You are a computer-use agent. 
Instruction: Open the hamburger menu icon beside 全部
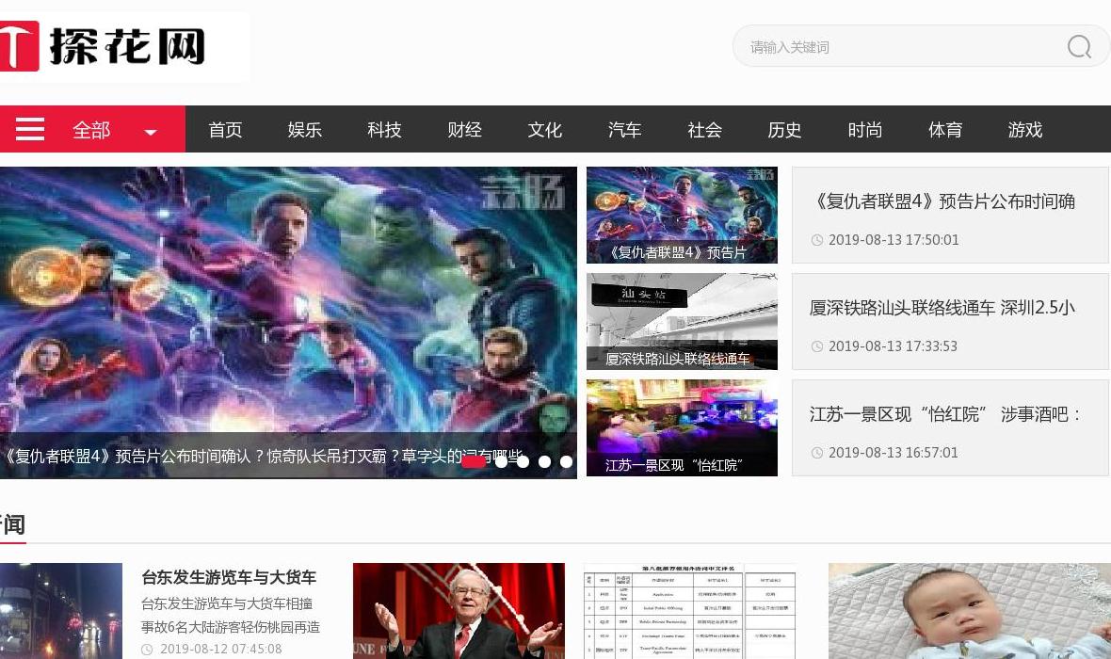point(30,129)
